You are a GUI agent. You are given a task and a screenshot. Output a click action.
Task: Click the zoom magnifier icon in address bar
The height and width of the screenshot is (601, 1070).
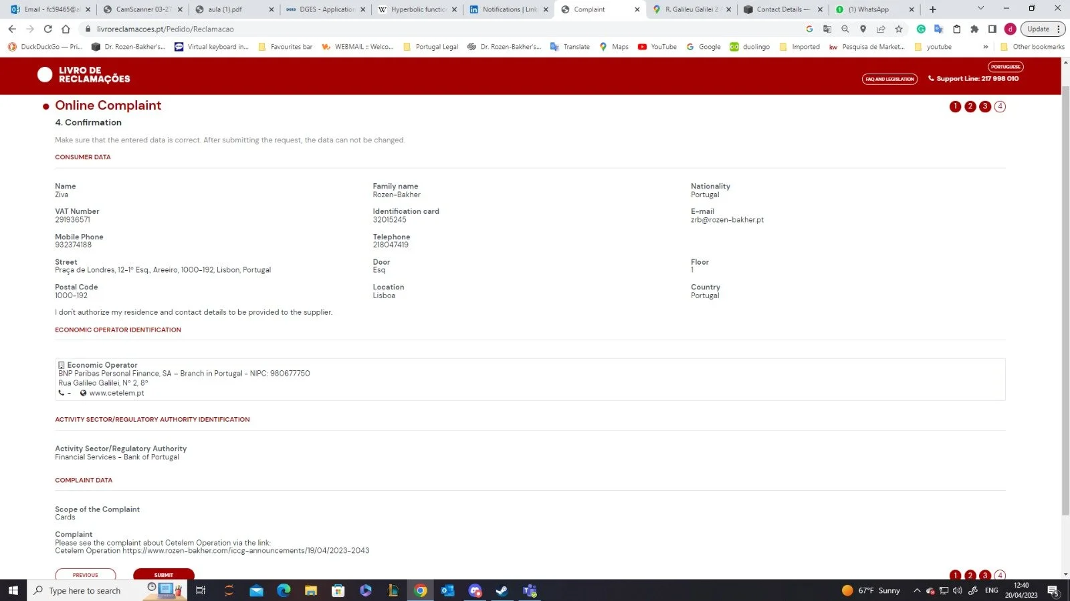(x=845, y=29)
